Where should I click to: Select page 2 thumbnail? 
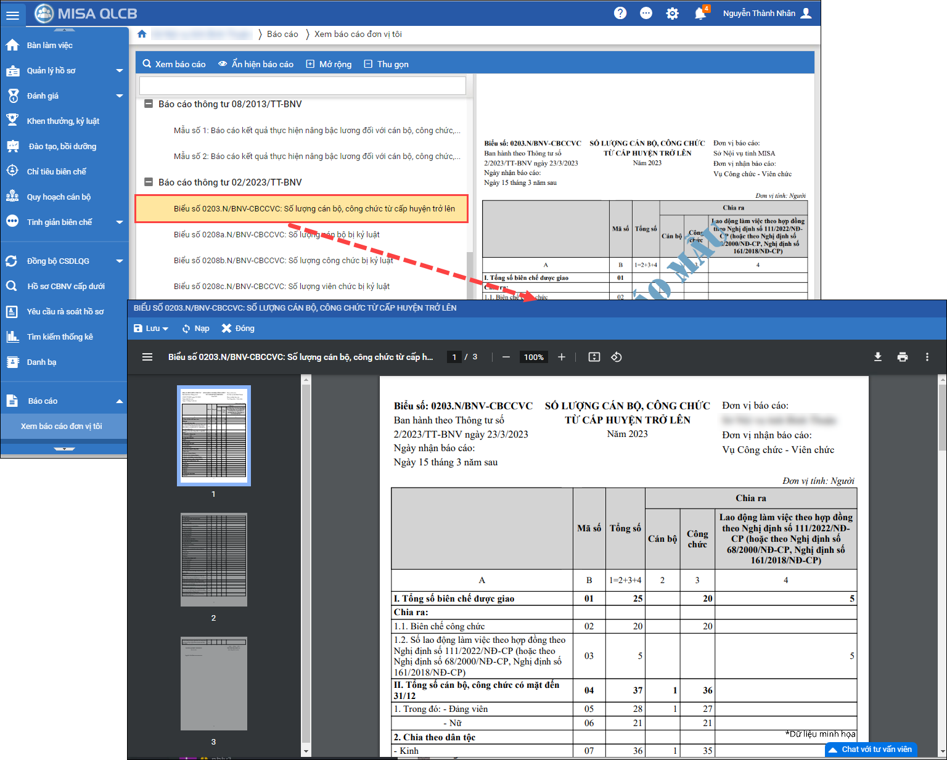[213, 560]
